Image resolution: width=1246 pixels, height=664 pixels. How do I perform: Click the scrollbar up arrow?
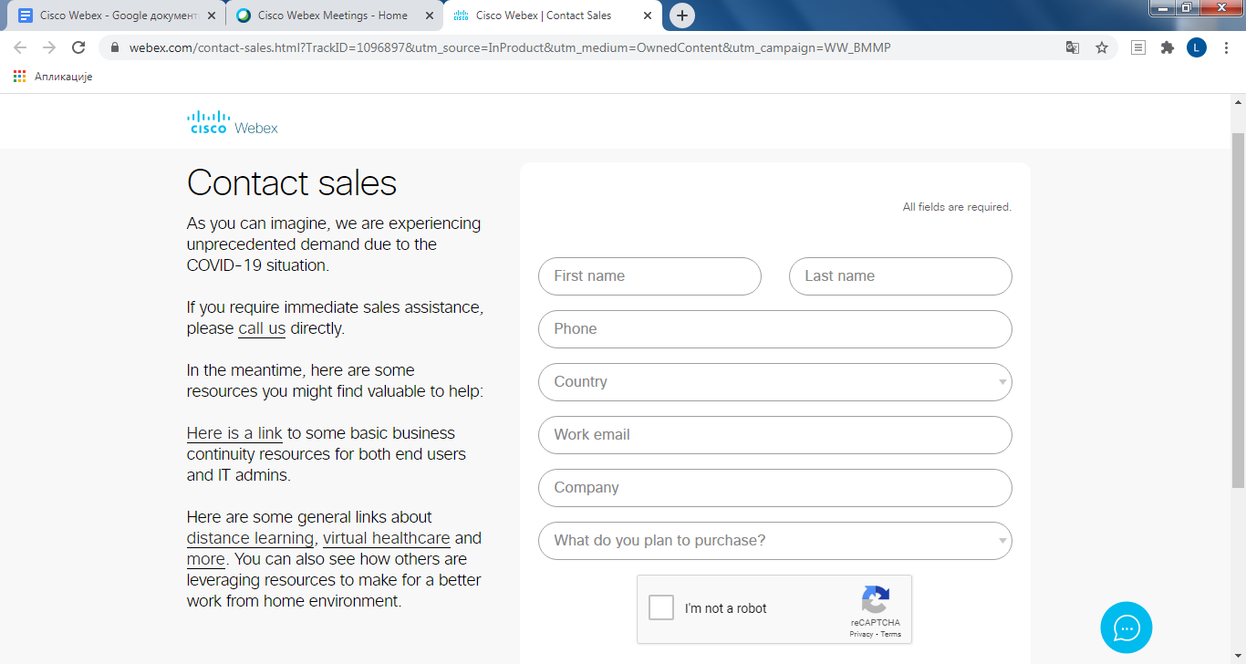(1238, 100)
